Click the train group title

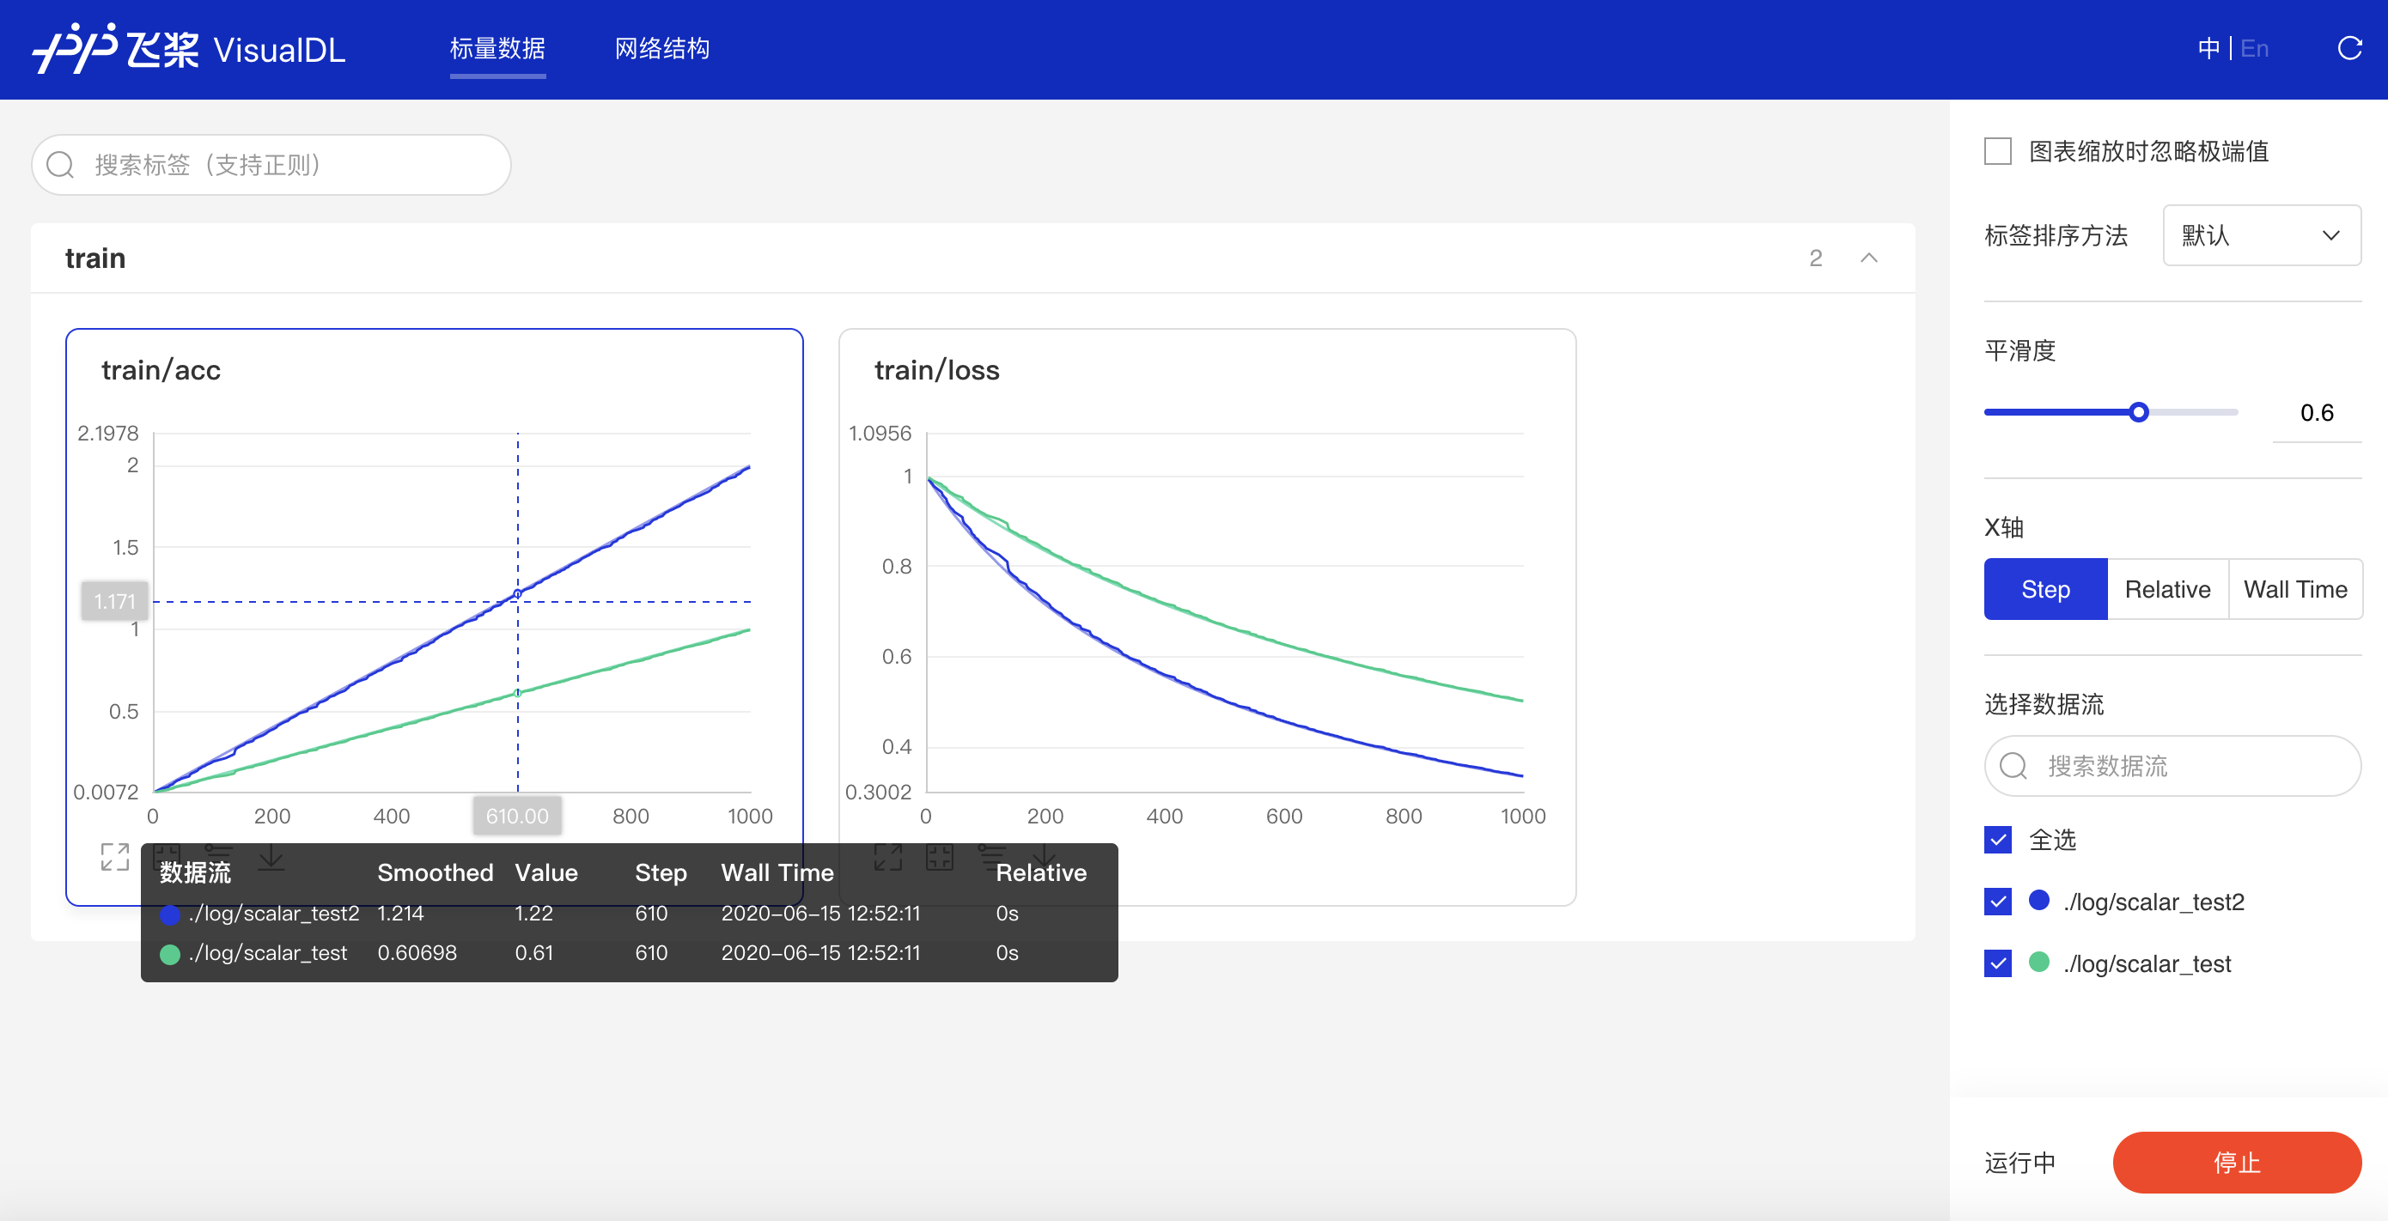(94, 258)
